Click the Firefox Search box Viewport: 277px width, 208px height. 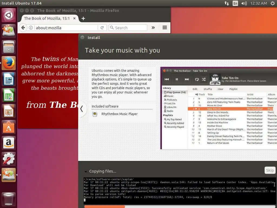[x=128, y=28]
